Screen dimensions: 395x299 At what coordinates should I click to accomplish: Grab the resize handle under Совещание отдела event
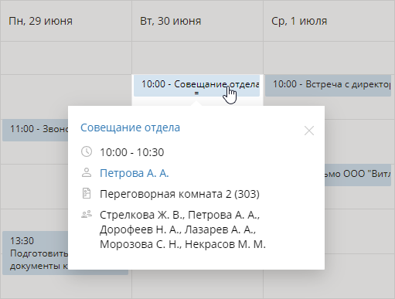coord(196,93)
